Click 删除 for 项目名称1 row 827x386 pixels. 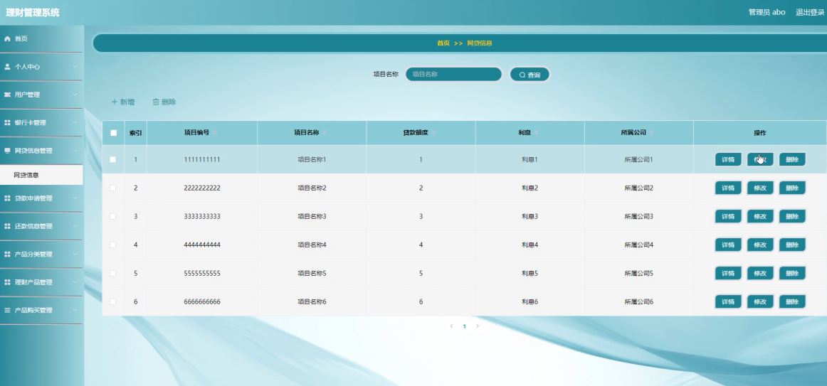click(792, 159)
